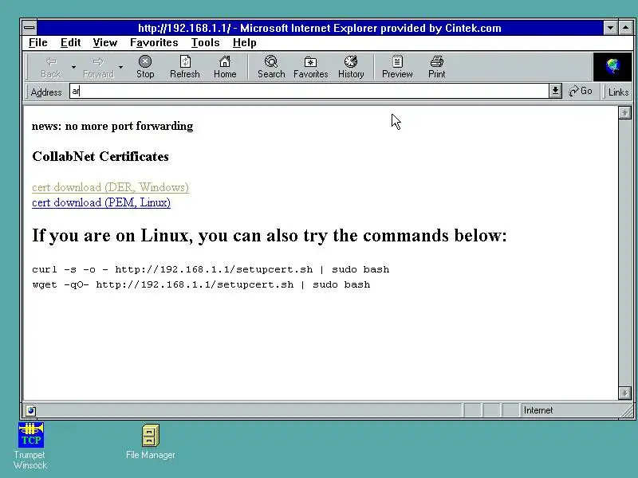Follow cert download (PEM, Linux) link
638x478 pixels.
coord(101,202)
